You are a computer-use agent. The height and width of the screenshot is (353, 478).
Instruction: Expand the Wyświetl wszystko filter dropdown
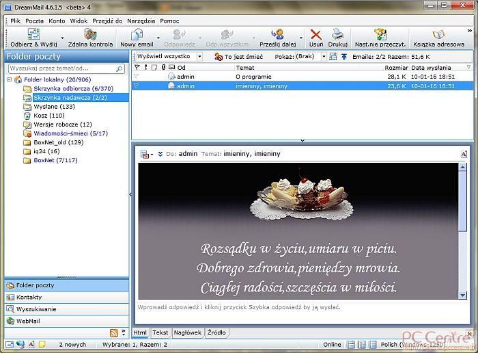pos(199,57)
